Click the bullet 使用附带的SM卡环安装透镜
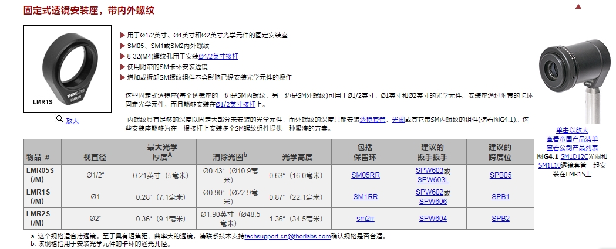 pyautogui.click(x=167, y=67)
